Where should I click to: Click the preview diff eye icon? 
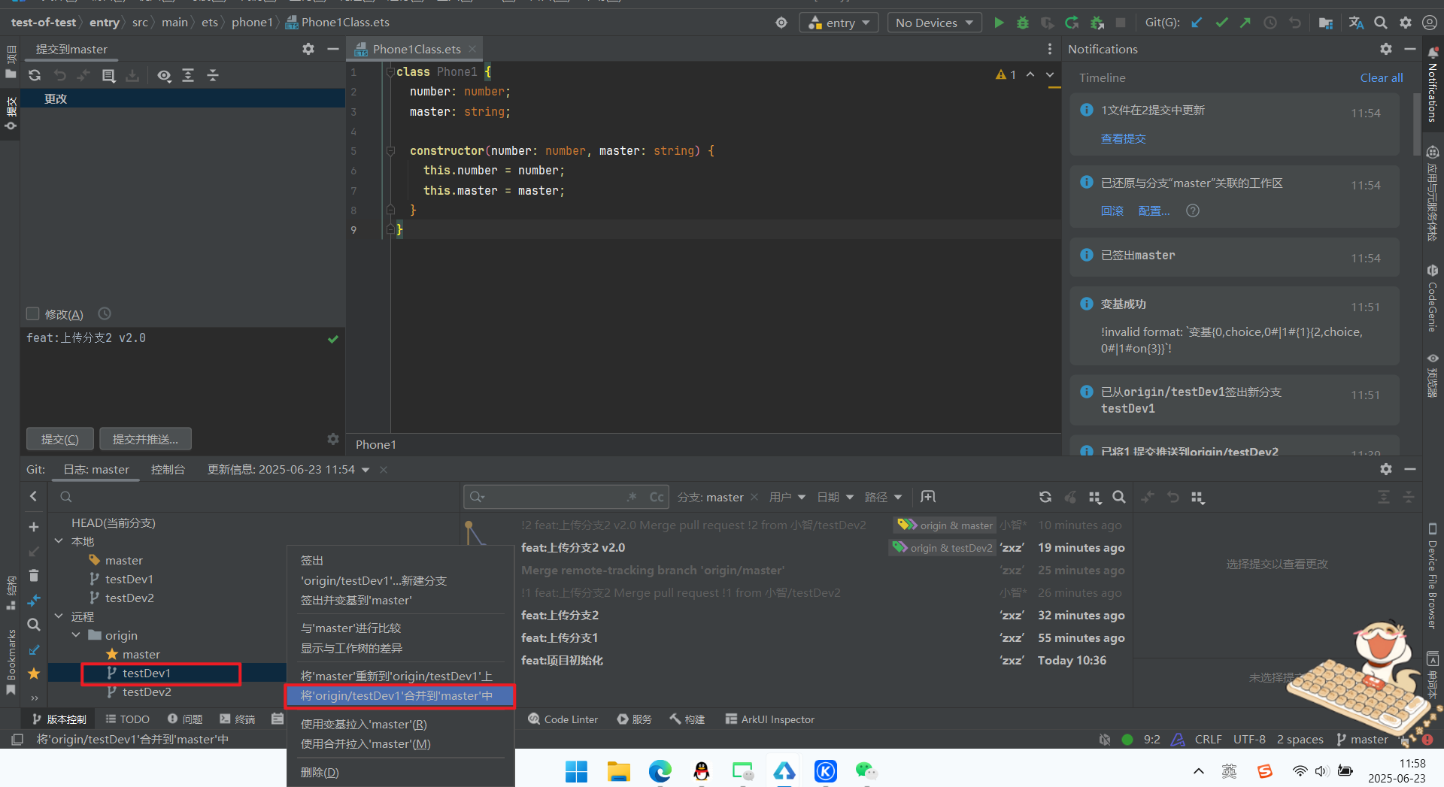tap(164, 75)
